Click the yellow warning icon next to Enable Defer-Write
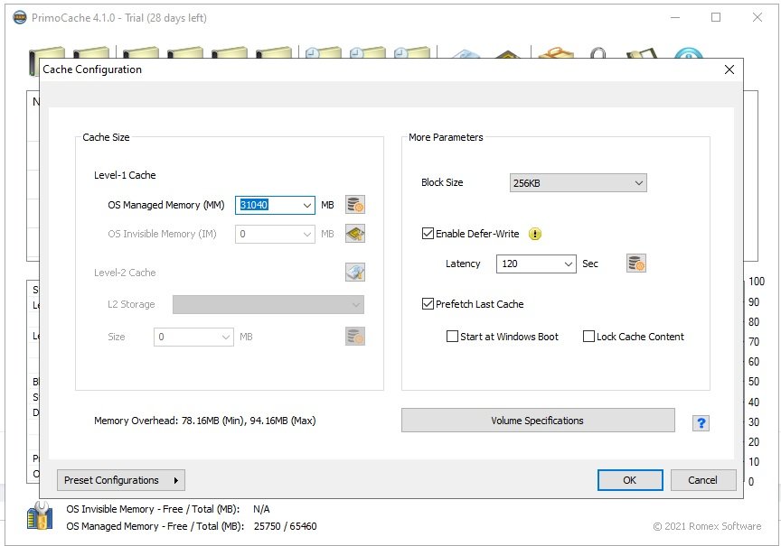This screenshot has height=546, width=781. pyautogui.click(x=535, y=234)
